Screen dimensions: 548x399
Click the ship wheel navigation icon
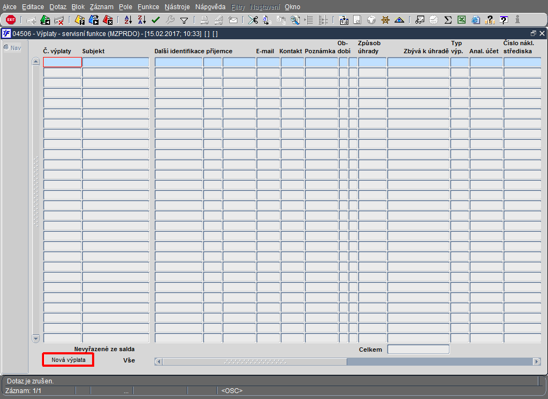(x=385, y=20)
